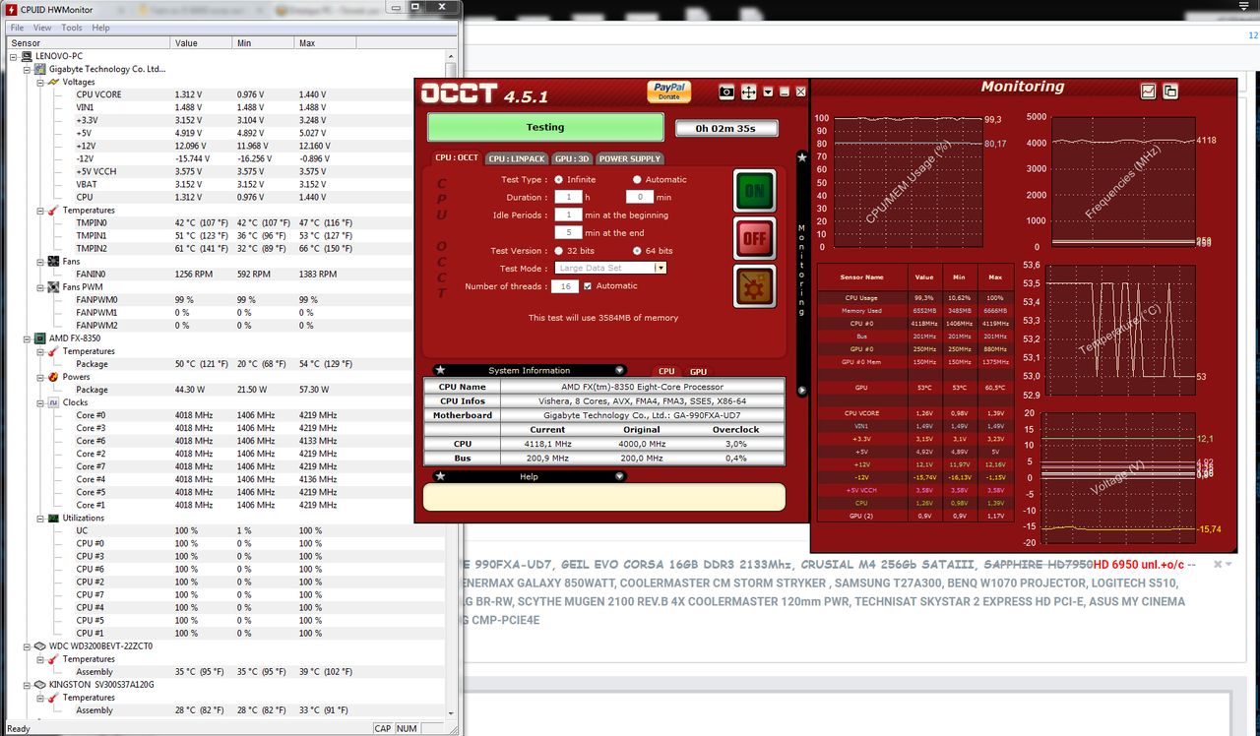The height and width of the screenshot is (736, 1260).
Task: Select the Infinite test type radio button
Action: (x=559, y=179)
